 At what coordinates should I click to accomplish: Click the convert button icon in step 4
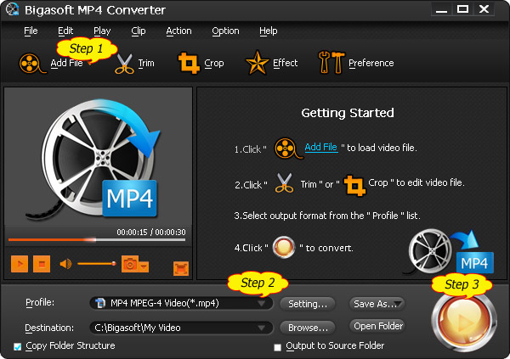point(284,247)
